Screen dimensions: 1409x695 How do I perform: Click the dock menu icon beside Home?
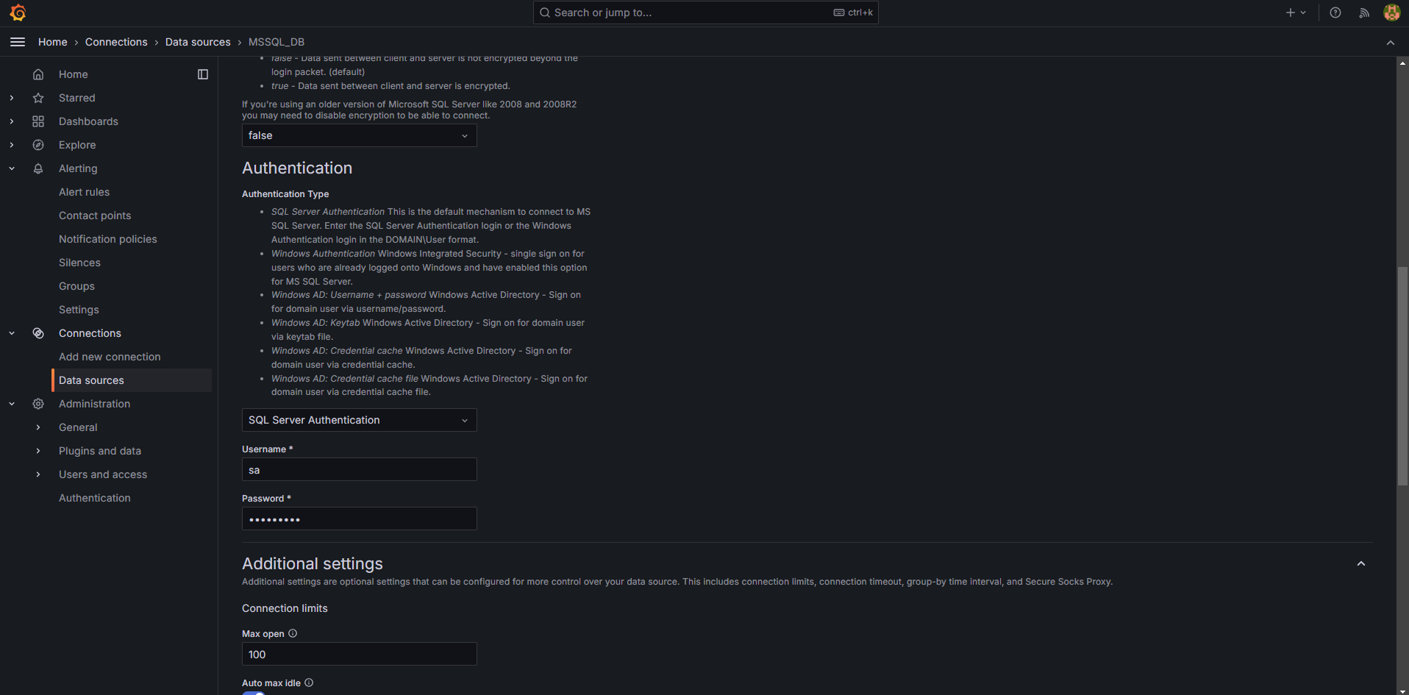203,74
